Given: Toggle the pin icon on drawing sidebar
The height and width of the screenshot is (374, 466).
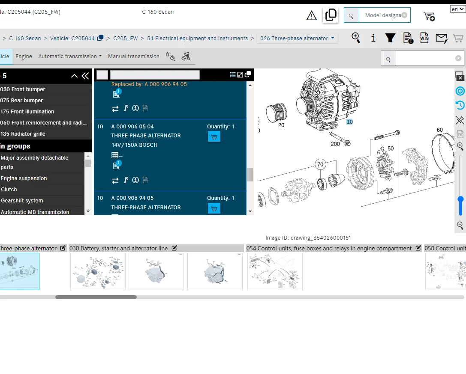Looking at the screenshot, I should click(x=460, y=120).
